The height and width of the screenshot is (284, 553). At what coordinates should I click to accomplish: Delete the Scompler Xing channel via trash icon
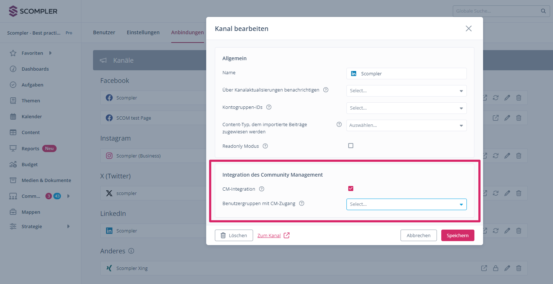(519, 268)
